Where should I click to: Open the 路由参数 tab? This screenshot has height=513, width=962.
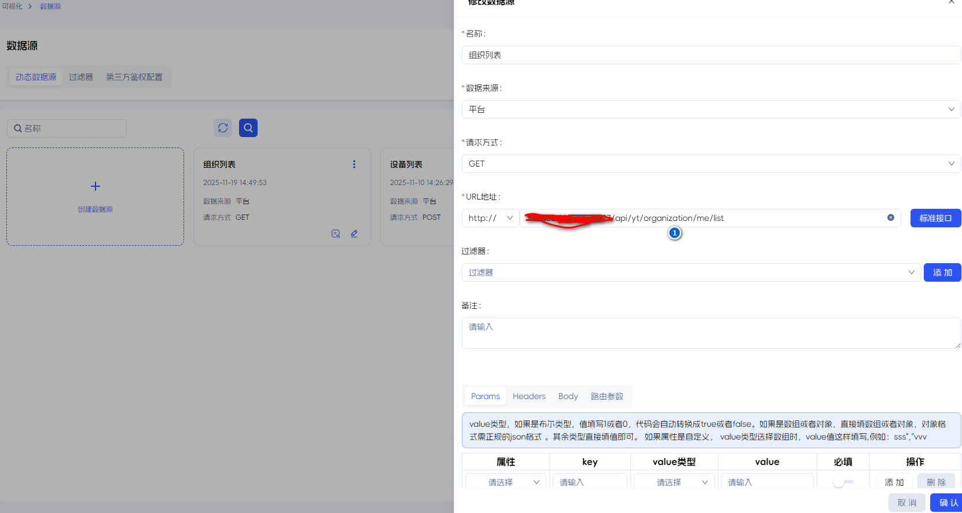(607, 396)
